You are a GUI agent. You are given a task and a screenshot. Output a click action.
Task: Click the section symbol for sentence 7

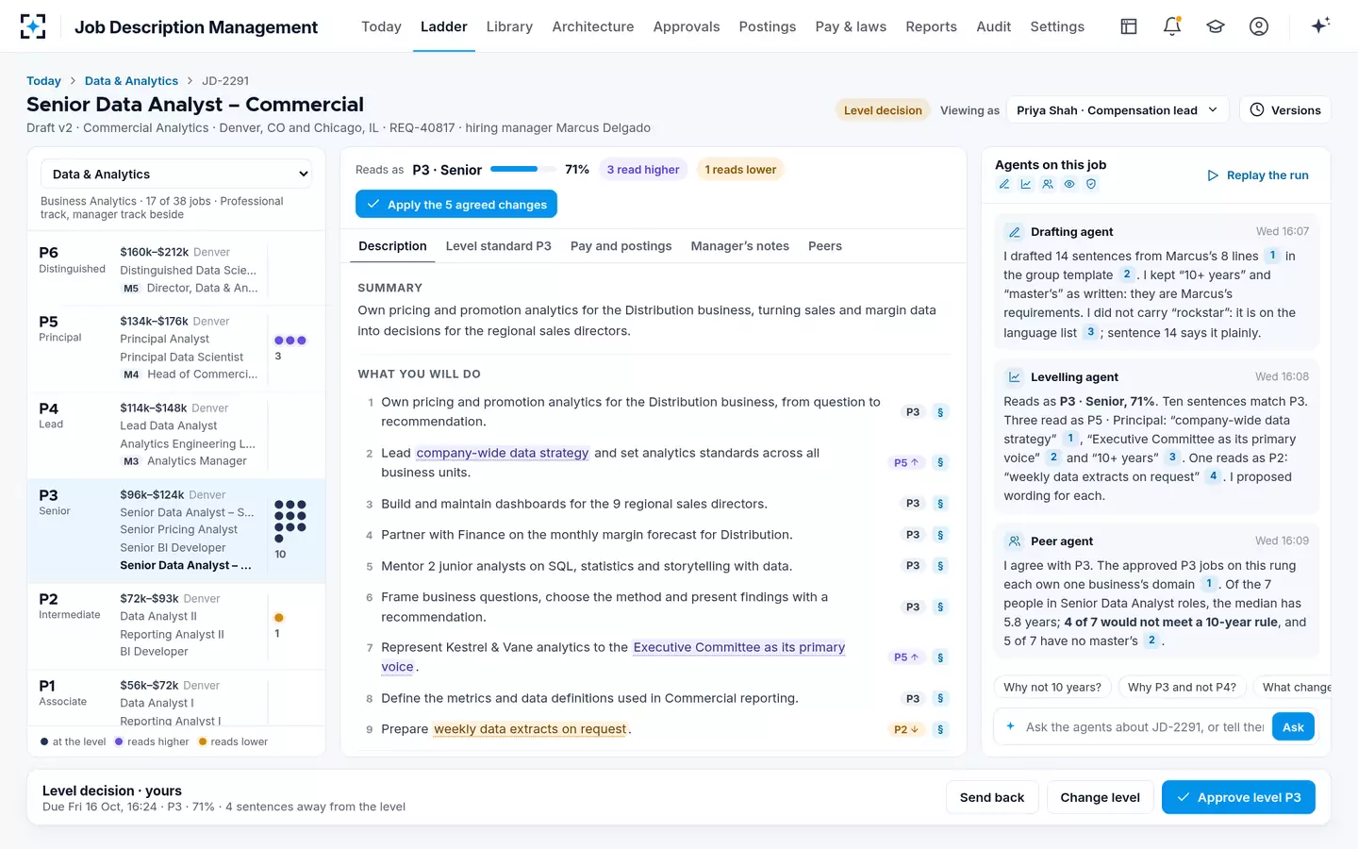coord(940,658)
